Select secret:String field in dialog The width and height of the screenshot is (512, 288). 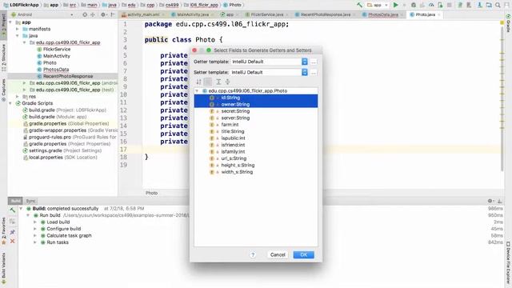[x=256, y=111]
